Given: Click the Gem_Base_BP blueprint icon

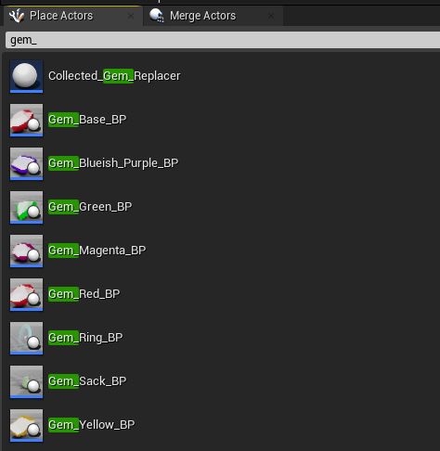Looking at the screenshot, I should (x=26, y=120).
